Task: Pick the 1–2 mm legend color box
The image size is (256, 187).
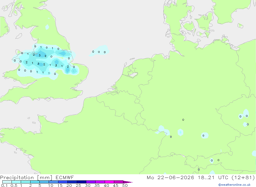Action: (x=25, y=182)
